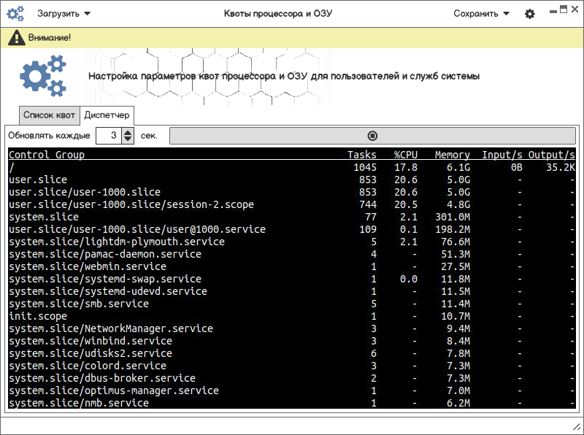Click the 4.8G memory value

pos(458,204)
